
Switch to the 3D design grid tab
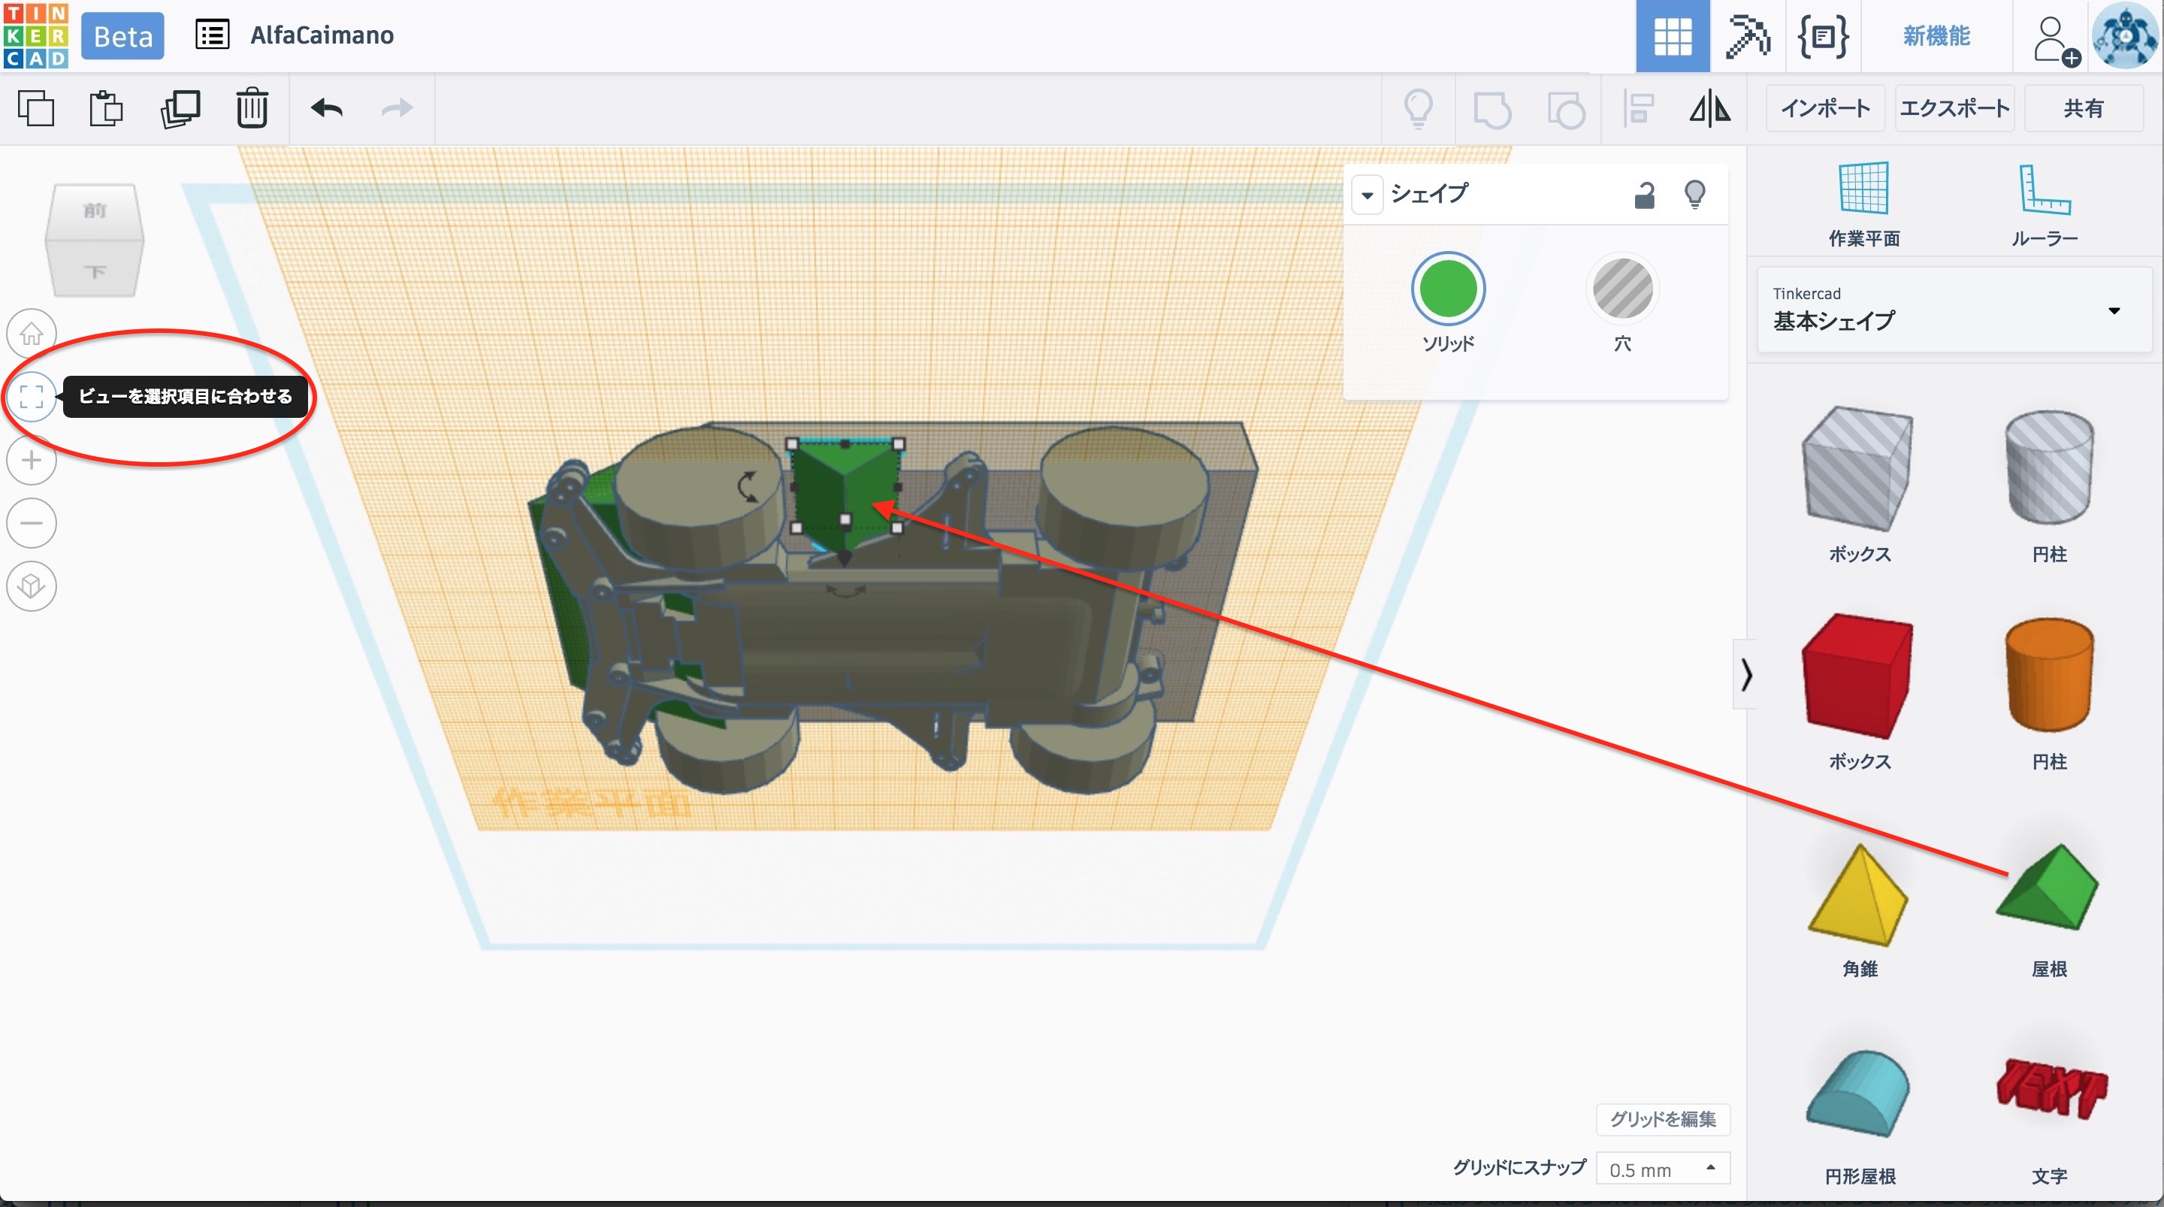(1672, 36)
